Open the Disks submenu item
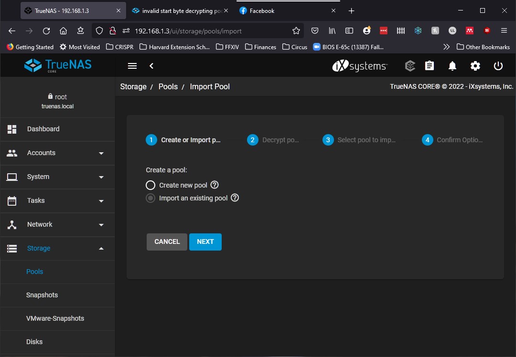 click(58, 342)
